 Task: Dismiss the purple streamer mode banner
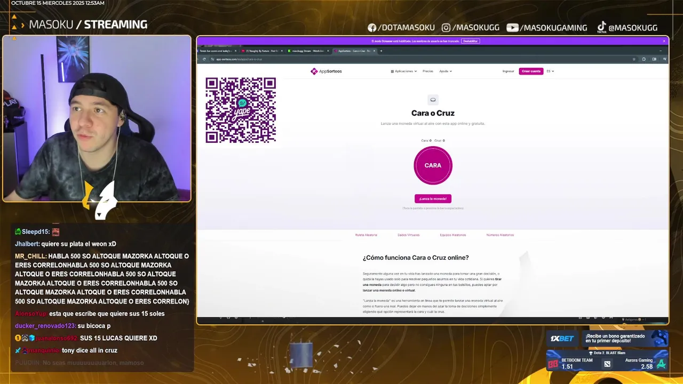664,41
